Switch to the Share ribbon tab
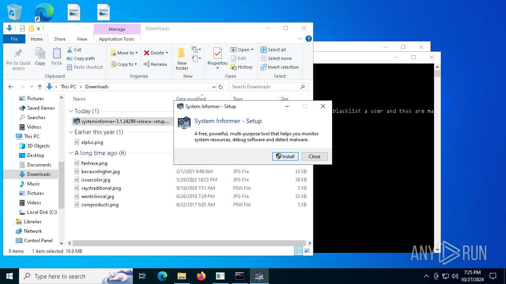 click(x=60, y=39)
